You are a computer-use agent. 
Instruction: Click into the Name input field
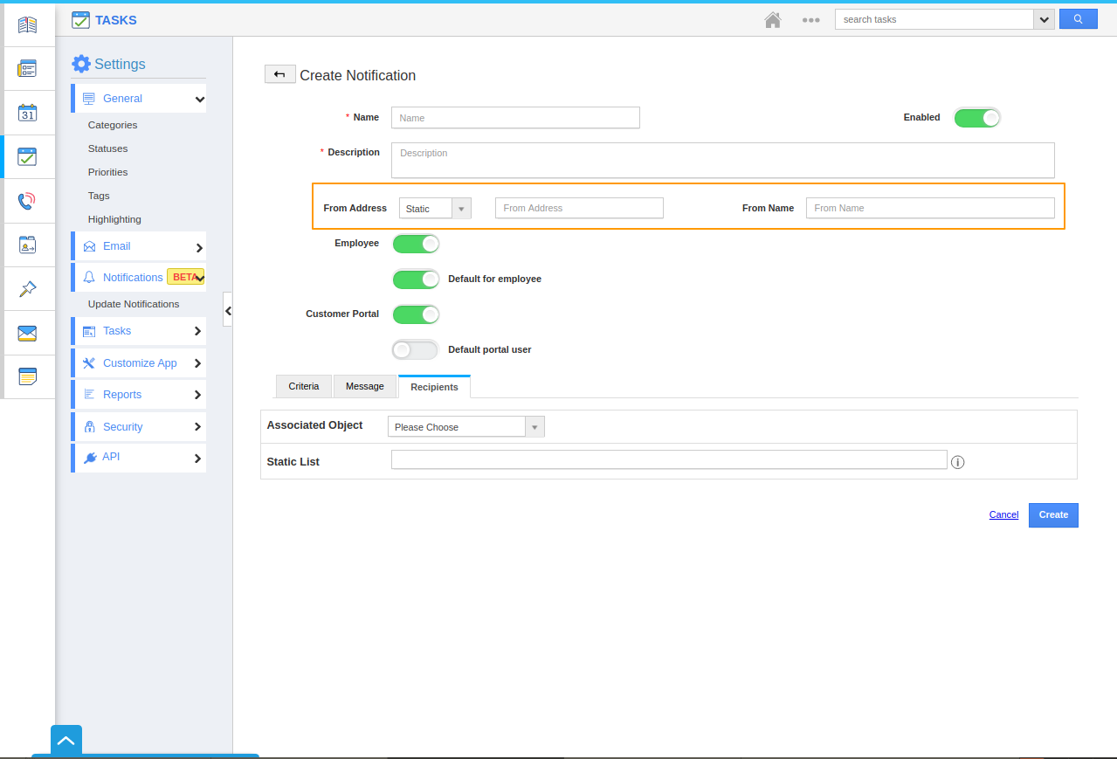click(515, 118)
